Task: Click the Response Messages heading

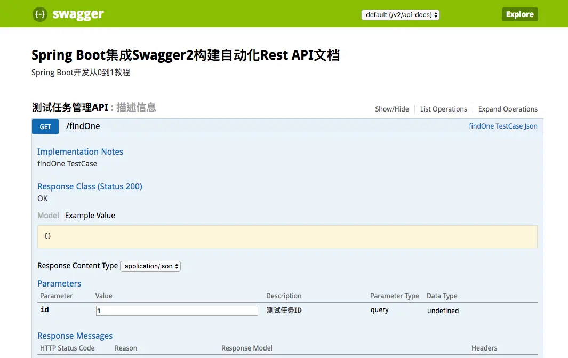Action: [75, 336]
